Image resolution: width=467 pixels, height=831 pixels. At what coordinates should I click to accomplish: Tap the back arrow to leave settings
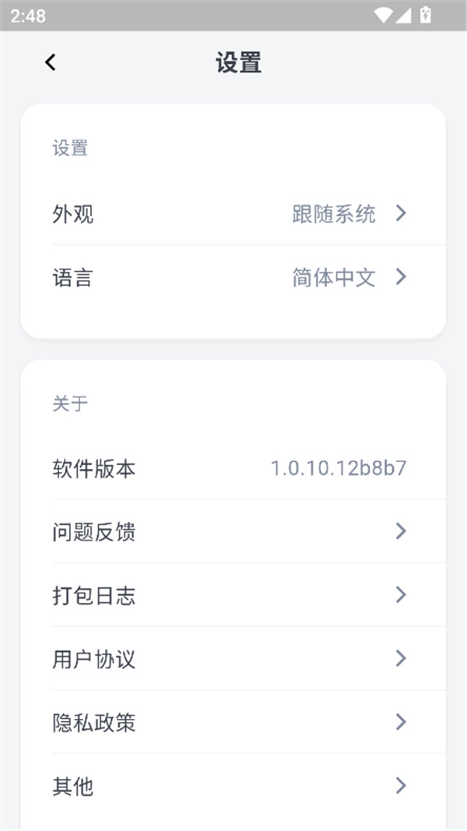pos(51,62)
